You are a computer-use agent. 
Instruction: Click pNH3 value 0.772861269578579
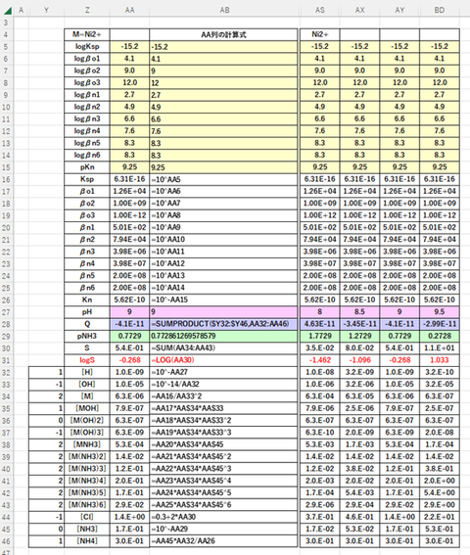coord(223,336)
